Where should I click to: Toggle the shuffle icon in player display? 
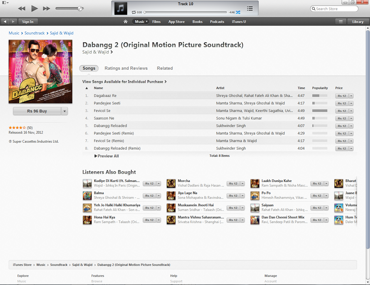click(x=238, y=12)
